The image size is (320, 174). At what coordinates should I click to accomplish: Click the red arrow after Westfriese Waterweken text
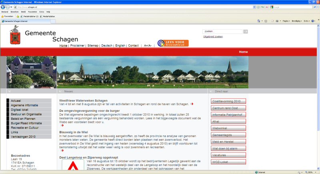(x=192, y=104)
